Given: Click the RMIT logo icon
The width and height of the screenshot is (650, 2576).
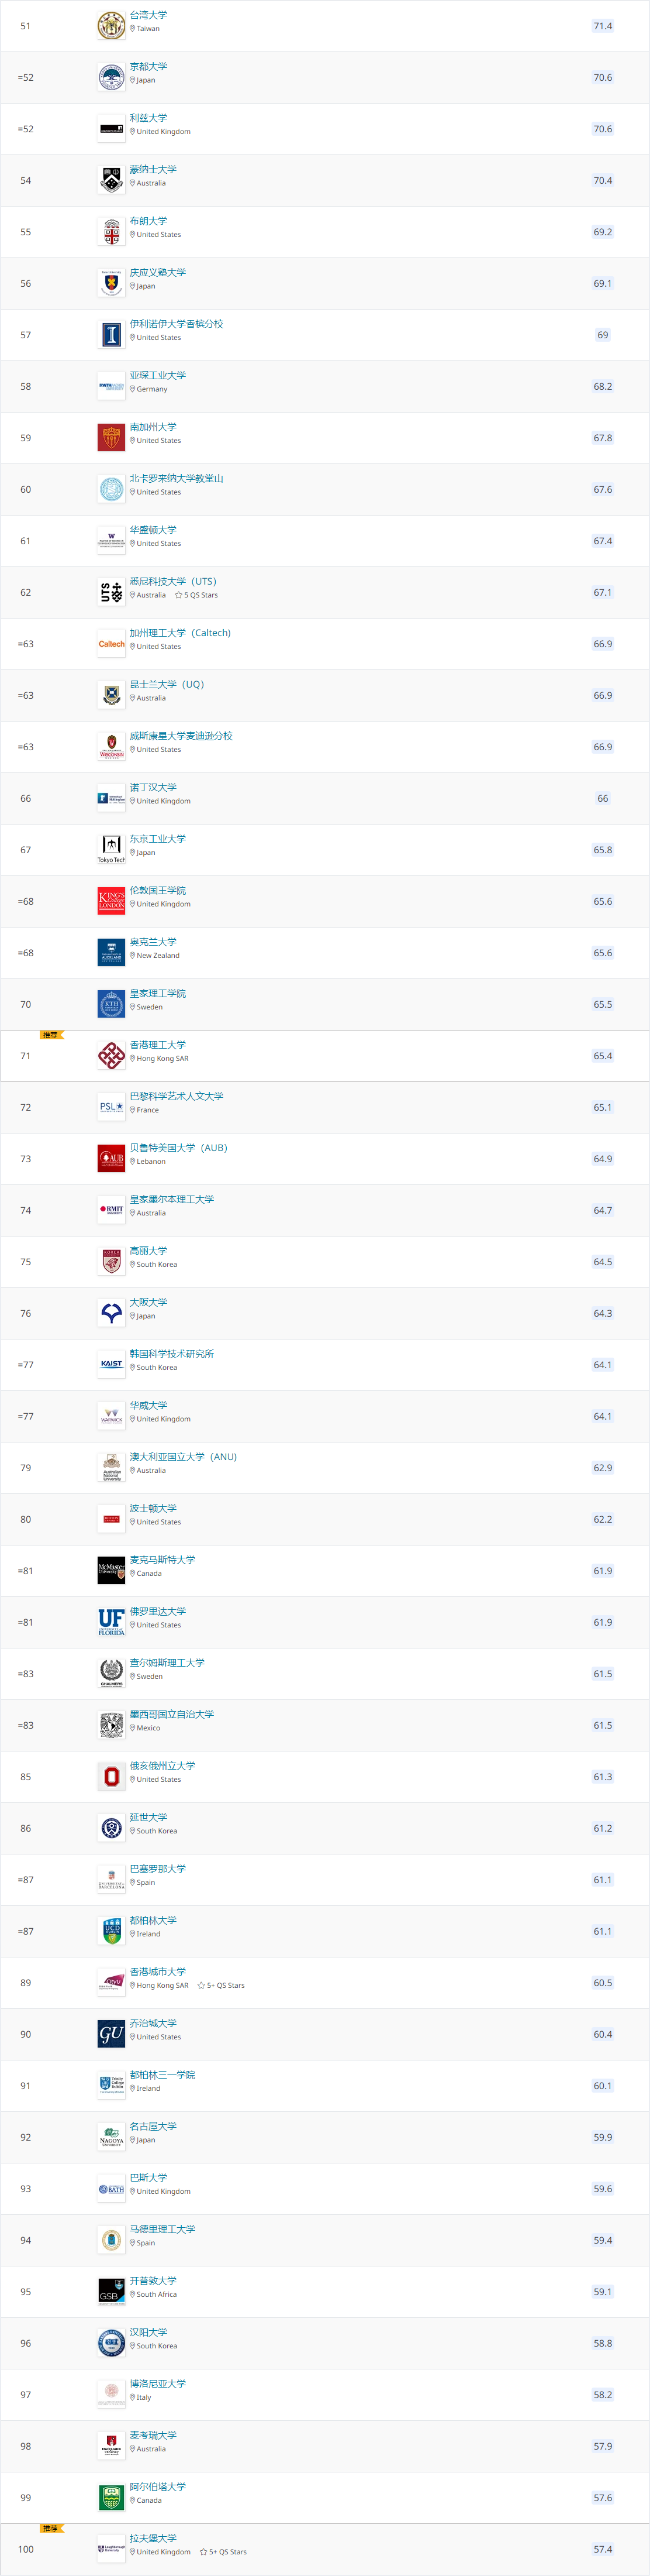Looking at the screenshot, I should pos(111,1210).
